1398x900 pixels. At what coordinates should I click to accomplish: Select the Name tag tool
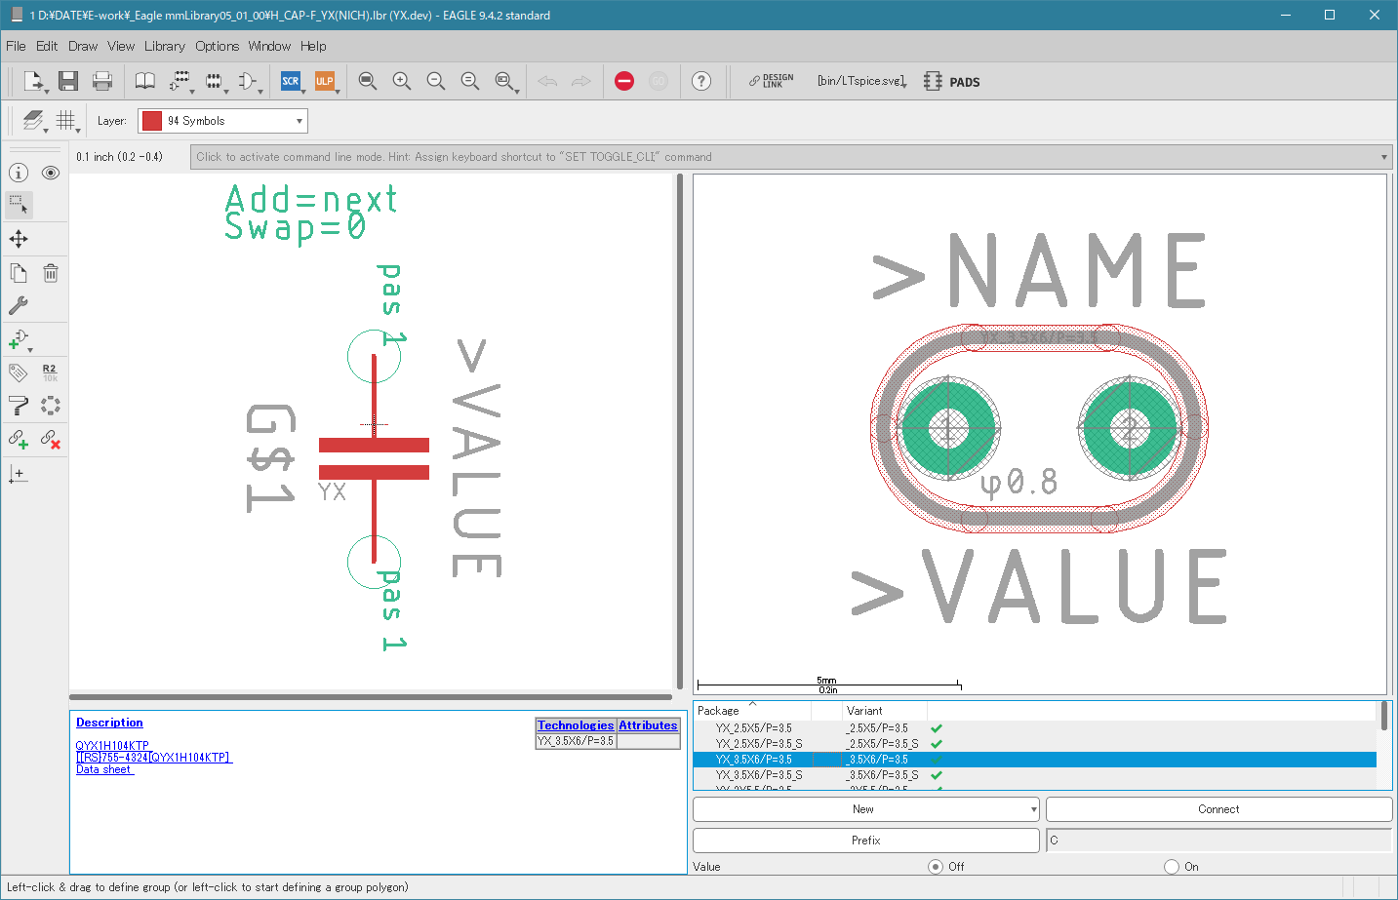coord(19,372)
